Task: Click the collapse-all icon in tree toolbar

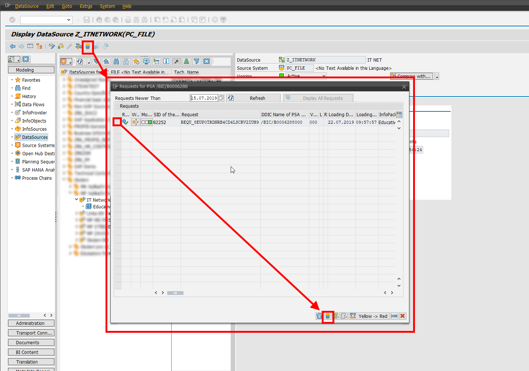Action: (106, 62)
